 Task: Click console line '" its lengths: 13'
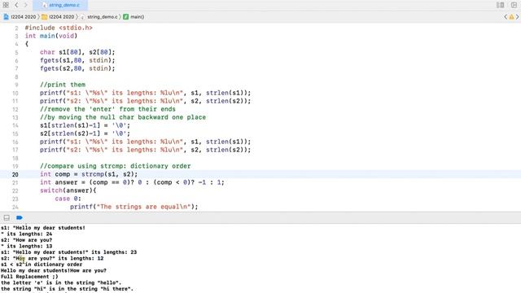pyautogui.click(x=26, y=246)
